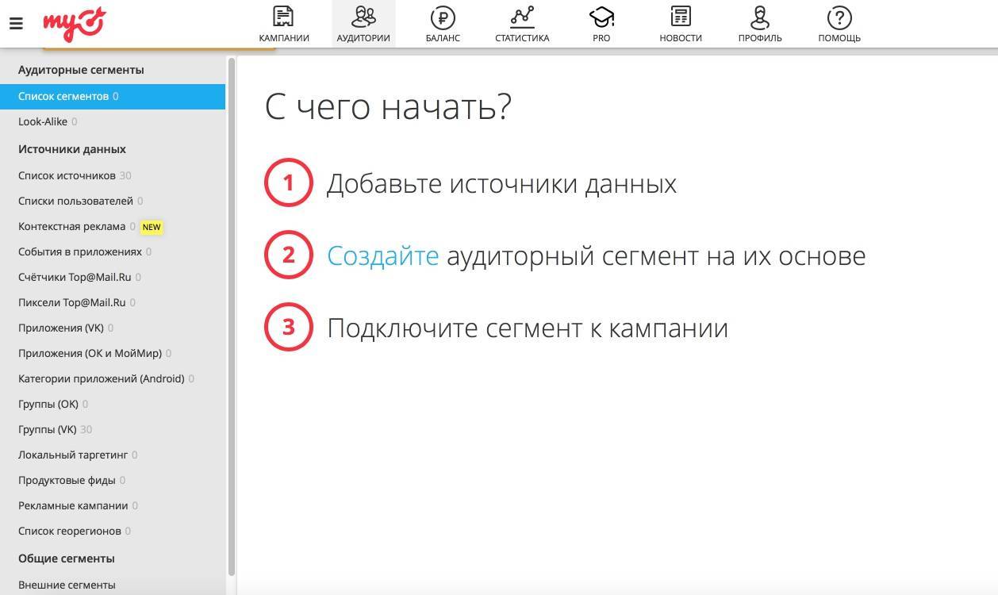Open the hamburger menu icon
The image size is (998, 595).
coord(16,24)
